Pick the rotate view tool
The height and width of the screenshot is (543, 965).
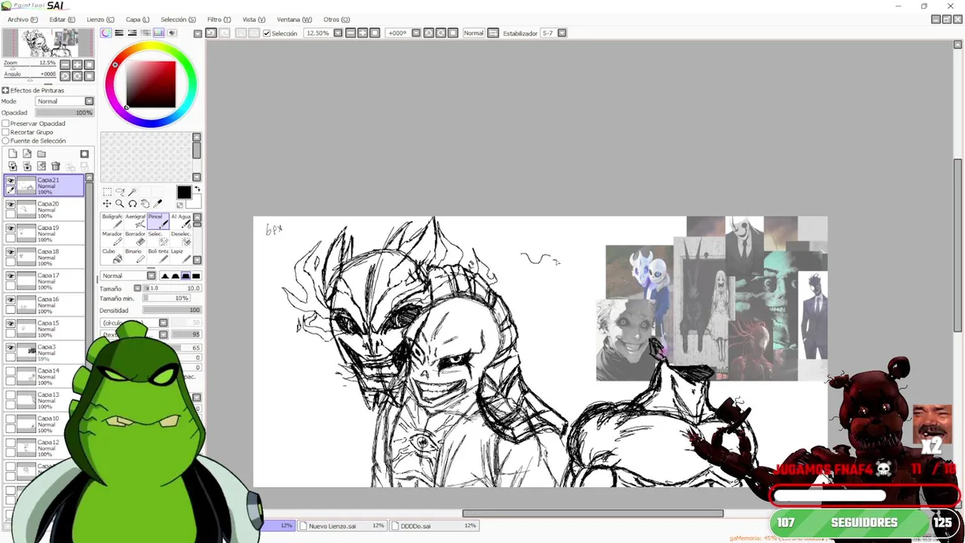pyautogui.click(x=133, y=204)
